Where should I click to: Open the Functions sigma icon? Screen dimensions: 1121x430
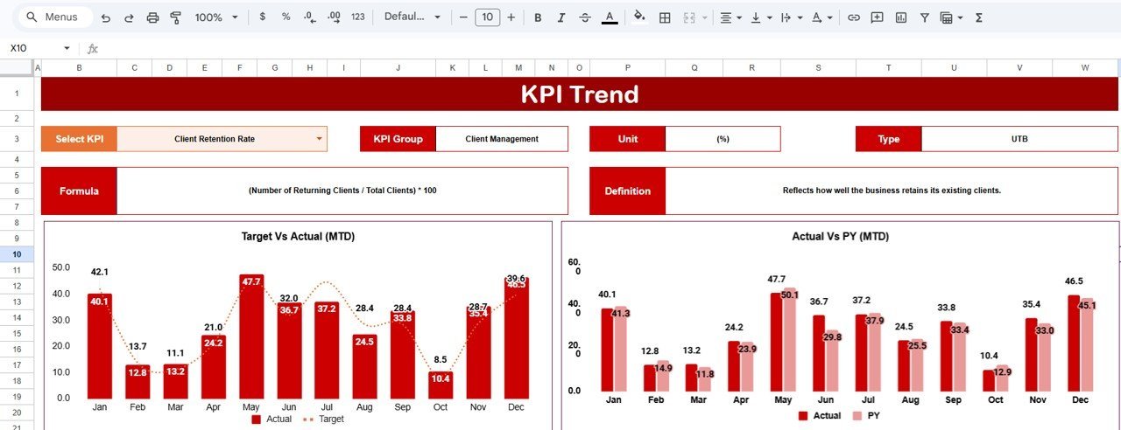[978, 17]
